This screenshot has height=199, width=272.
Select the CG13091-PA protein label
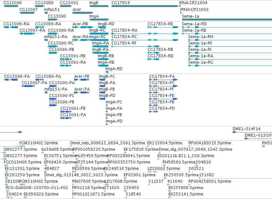click(73, 115)
